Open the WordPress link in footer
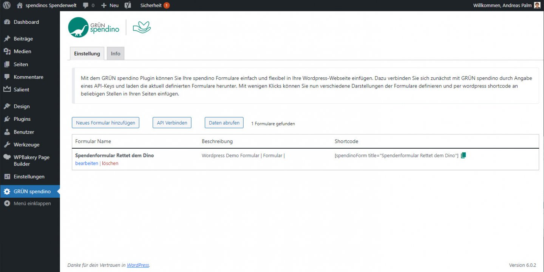Viewport: 544px width, 272px height. 138,265
